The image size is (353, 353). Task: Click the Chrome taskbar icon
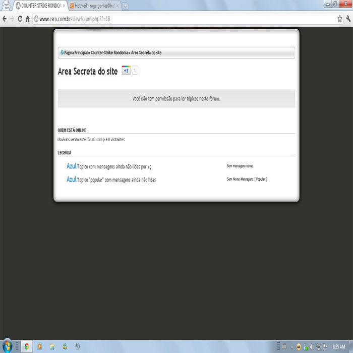point(27,346)
